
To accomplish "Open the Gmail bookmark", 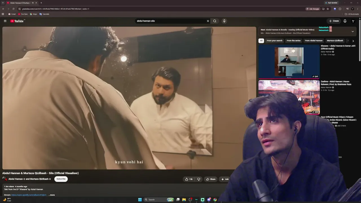I will [12, 14].
